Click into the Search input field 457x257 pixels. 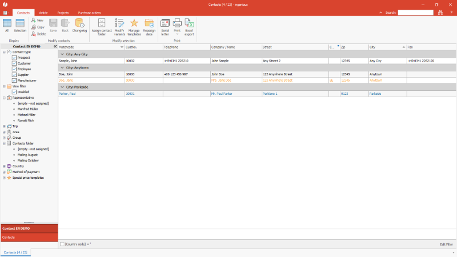point(415,12)
